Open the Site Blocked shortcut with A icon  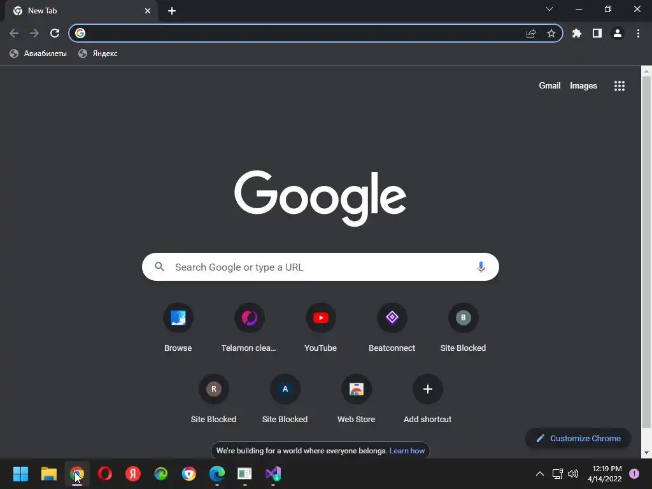(x=285, y=400)
